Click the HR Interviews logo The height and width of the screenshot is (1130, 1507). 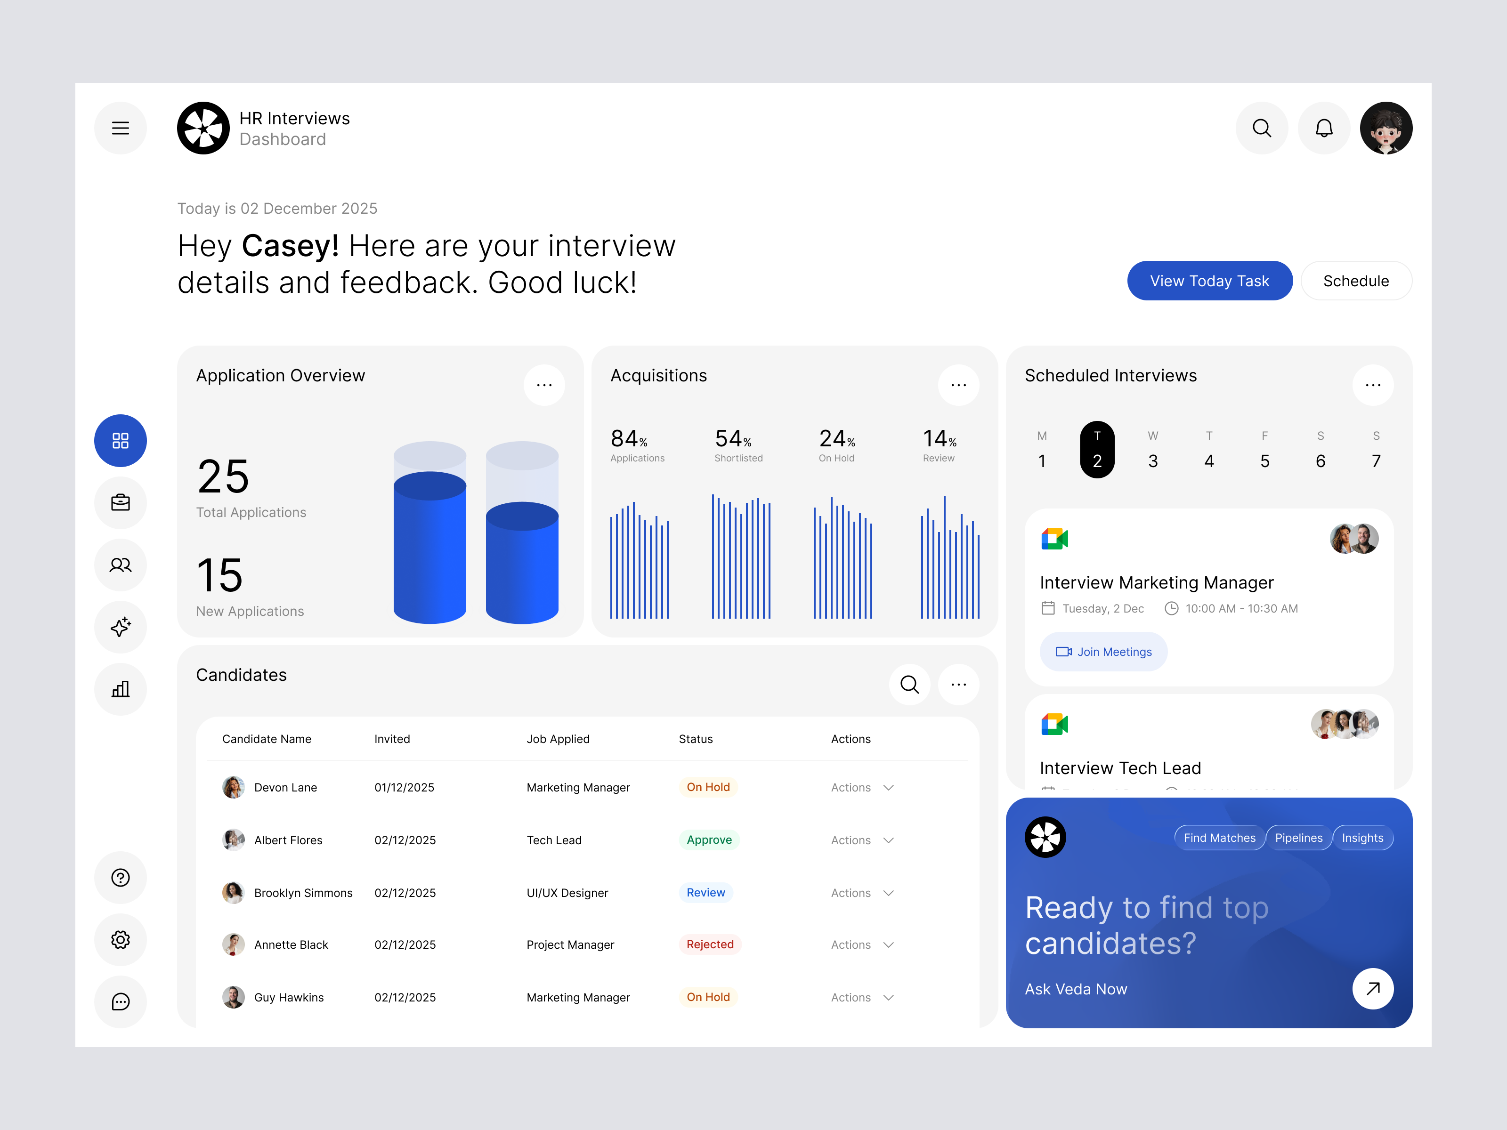203,128
